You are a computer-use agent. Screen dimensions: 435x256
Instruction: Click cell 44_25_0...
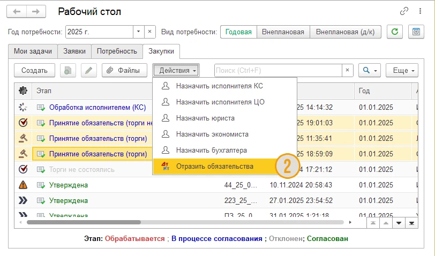pos(241,185)
